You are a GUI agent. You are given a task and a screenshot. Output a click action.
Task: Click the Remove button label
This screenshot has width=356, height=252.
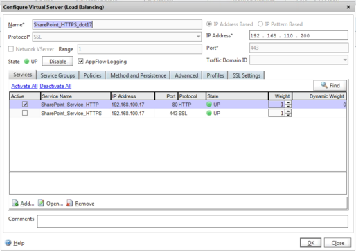pyautogui.click(x=84, y=204)
